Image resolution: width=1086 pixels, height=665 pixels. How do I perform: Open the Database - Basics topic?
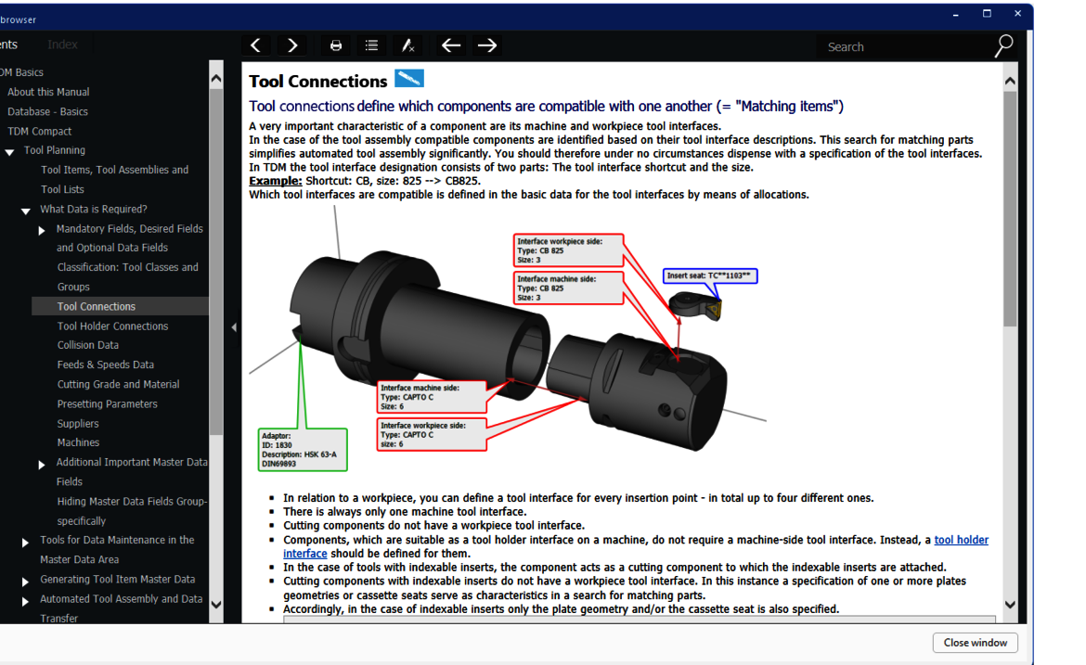tap(47, 111)
